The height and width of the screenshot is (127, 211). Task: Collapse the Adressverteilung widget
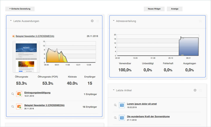coord(114,21)
